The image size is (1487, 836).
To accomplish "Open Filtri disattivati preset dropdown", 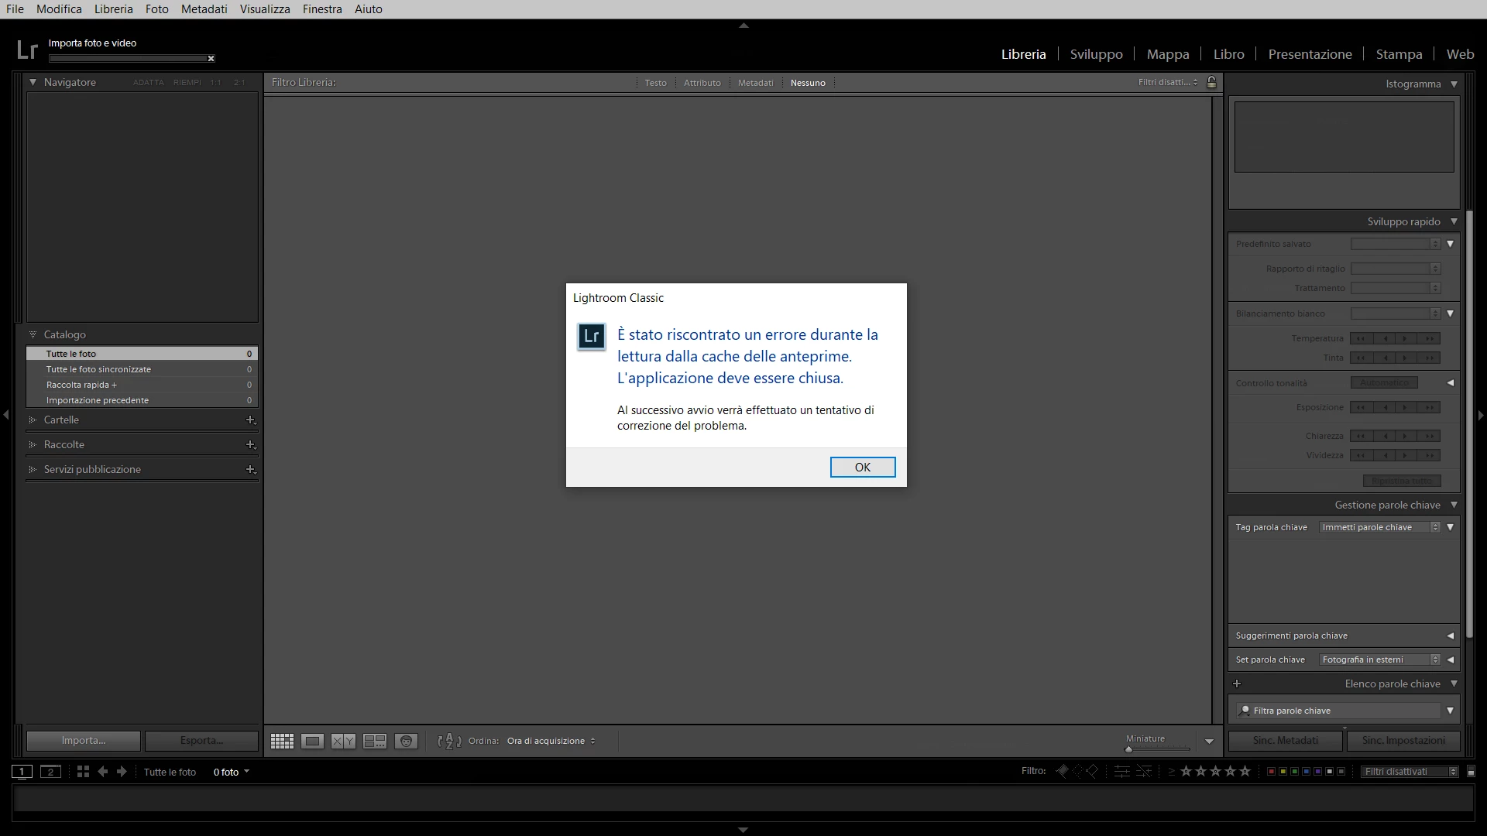I will click(1410, 772).
